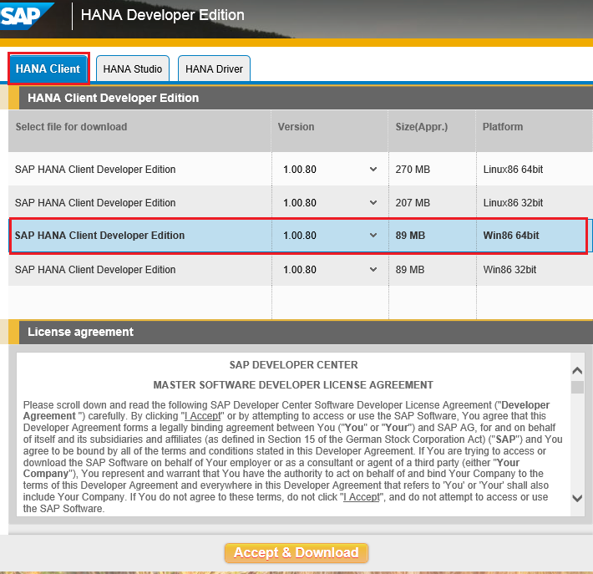The height and width of the screenshot is (574, 593).
Task: Click the "SAP DEVELOPER CENTER" heading
Action: click(293, 365)
